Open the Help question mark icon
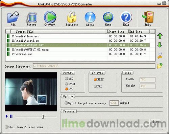169x134 pixels. (126, 17)
